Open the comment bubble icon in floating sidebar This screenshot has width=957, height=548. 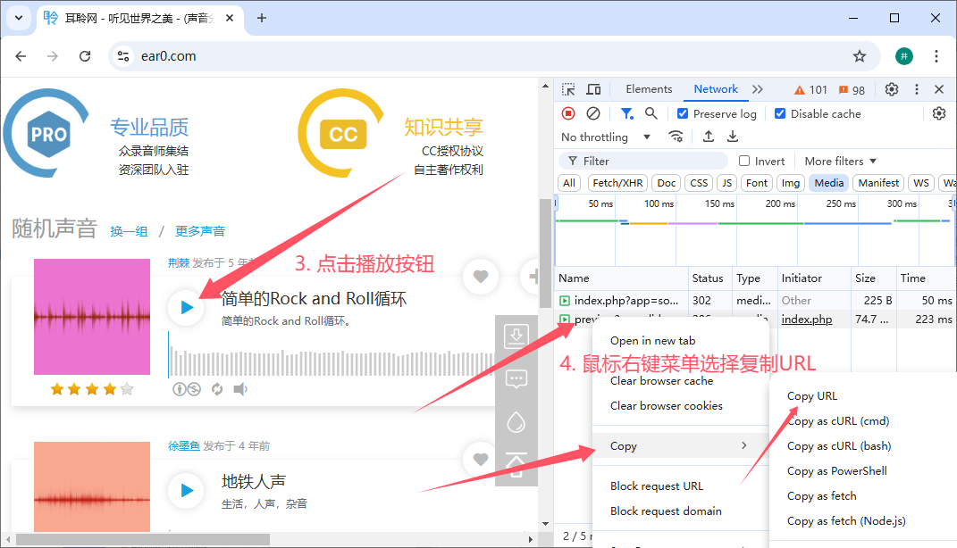516,379
